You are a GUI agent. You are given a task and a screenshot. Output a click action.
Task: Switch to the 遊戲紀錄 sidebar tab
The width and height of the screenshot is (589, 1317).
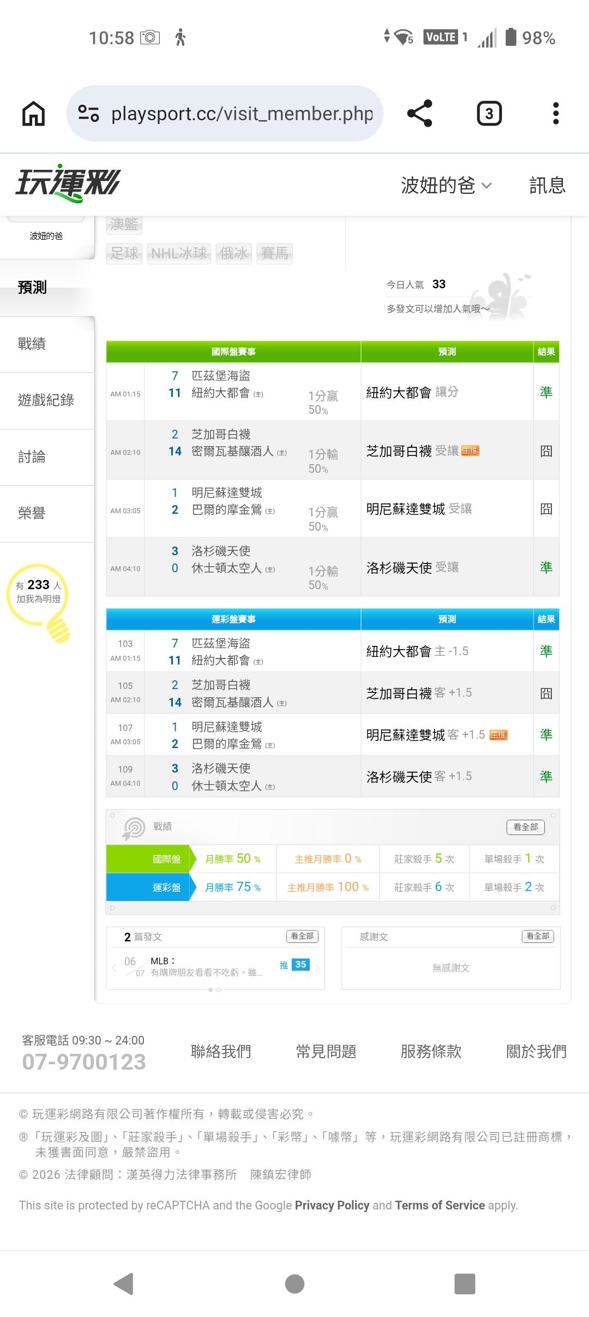coord(46,400)
